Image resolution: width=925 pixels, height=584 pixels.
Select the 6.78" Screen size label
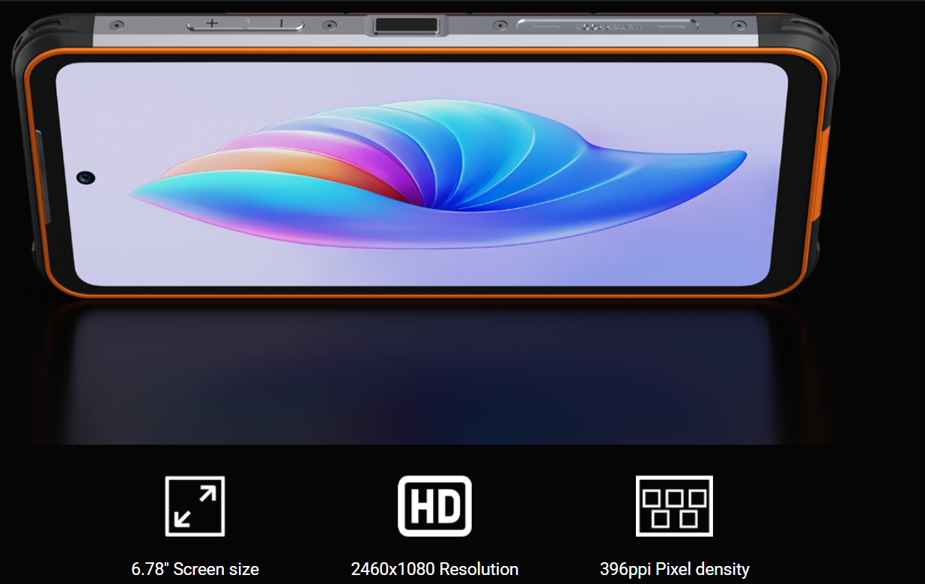coord(195,569)
